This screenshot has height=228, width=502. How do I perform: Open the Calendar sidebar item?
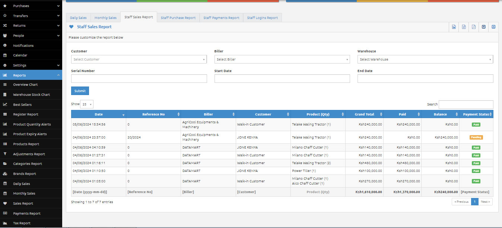tap(20, 55)
